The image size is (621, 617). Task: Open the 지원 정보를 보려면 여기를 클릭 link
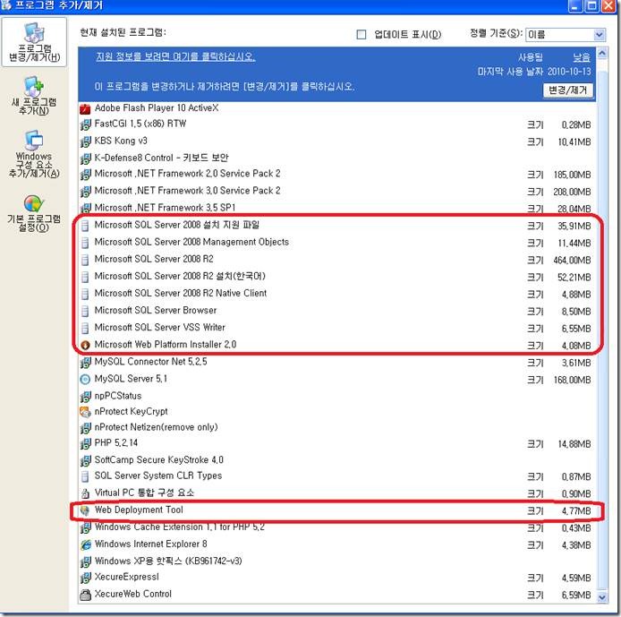(x=175, y=56)
